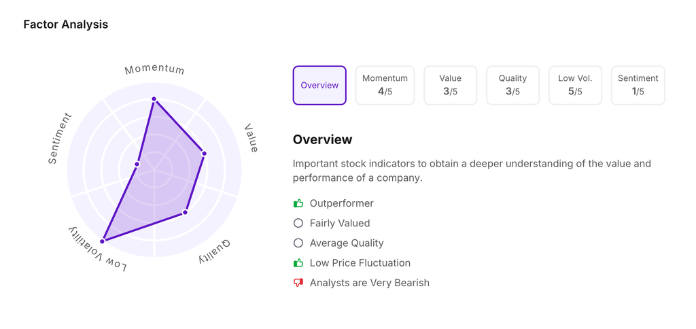Viewport: 696px width, 329px height.
Task: Click the Momentum data point on radar chart
Action: tap(154, 99)
